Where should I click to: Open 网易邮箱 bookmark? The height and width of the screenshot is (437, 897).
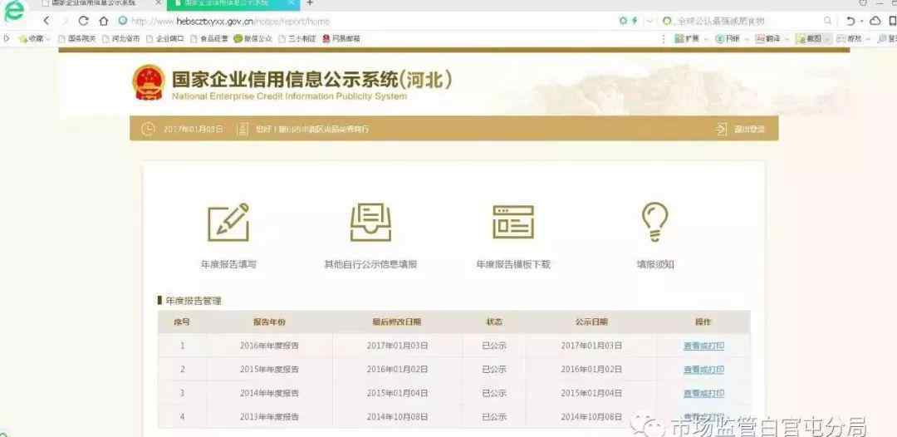341,39
